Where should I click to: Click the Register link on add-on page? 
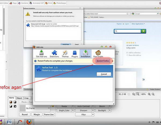tap(119, 24)
